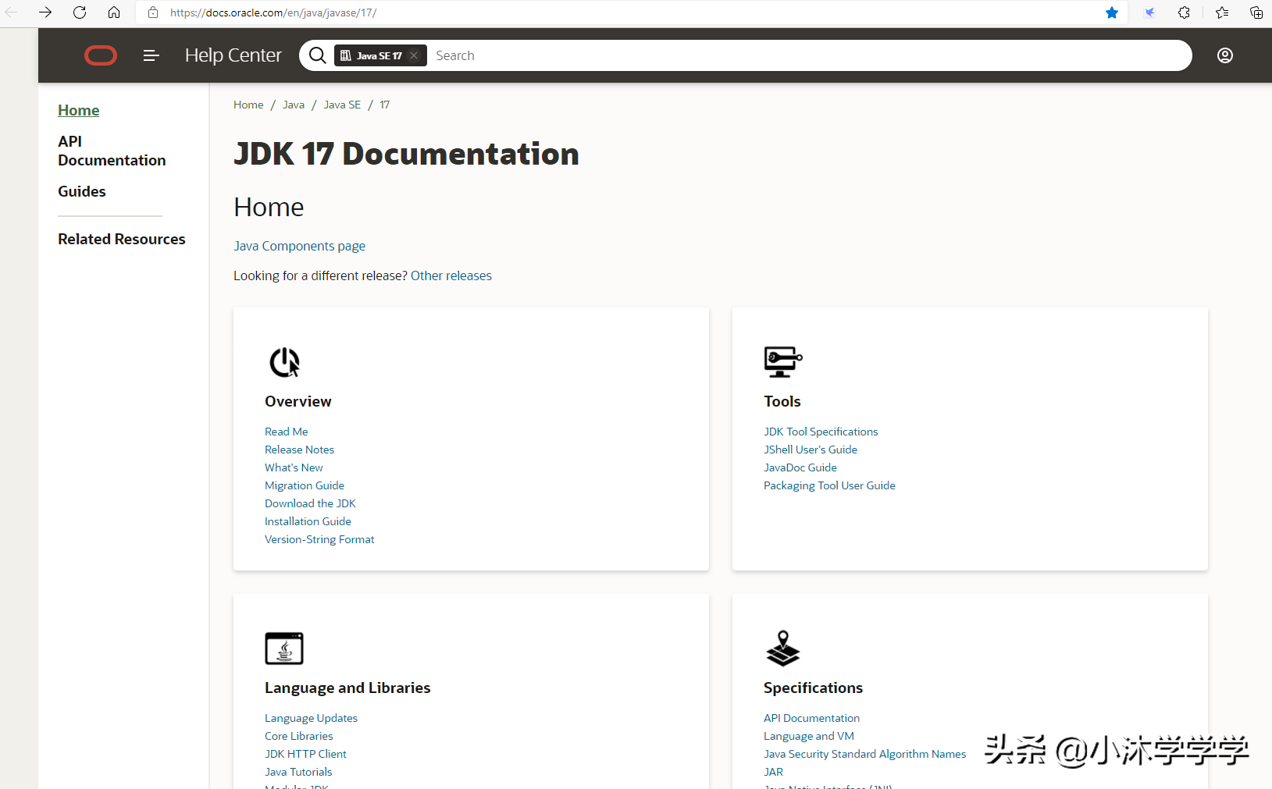Click Home in the breadcrumb
The width and height of the screenshot is (1272, 789).
click(248, 105)
